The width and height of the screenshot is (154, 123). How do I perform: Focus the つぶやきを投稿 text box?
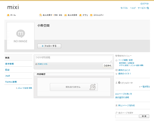click(74, 59)
